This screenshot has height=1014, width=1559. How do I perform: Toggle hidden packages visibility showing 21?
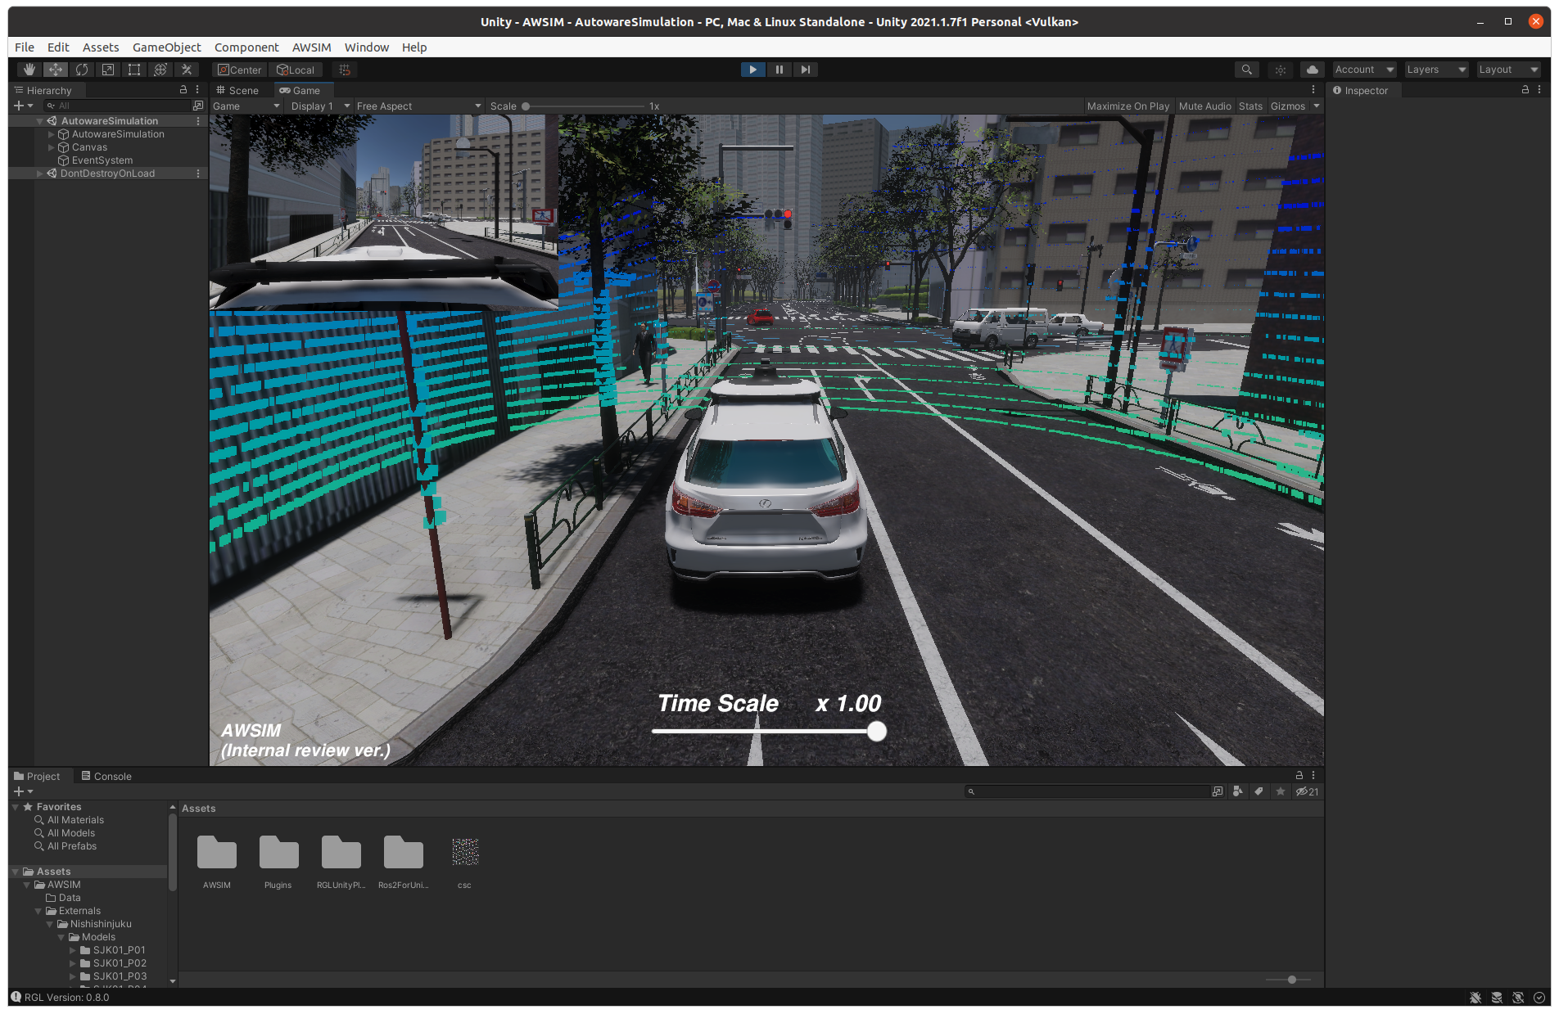tap(1308, 791)
